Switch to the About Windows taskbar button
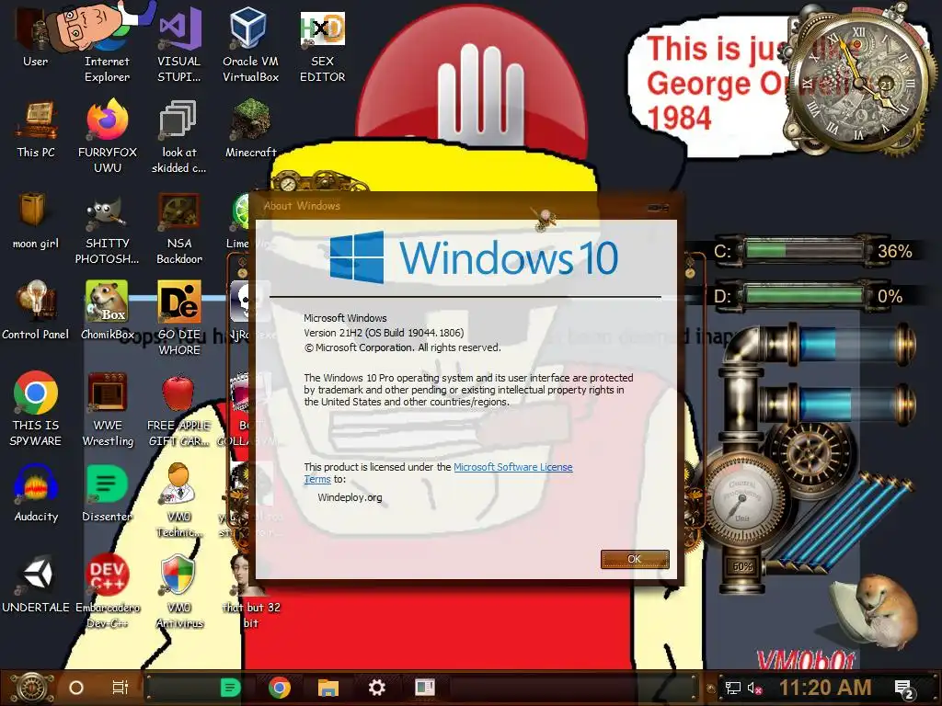This screenshot has width=942, height=706. [425, 688]
